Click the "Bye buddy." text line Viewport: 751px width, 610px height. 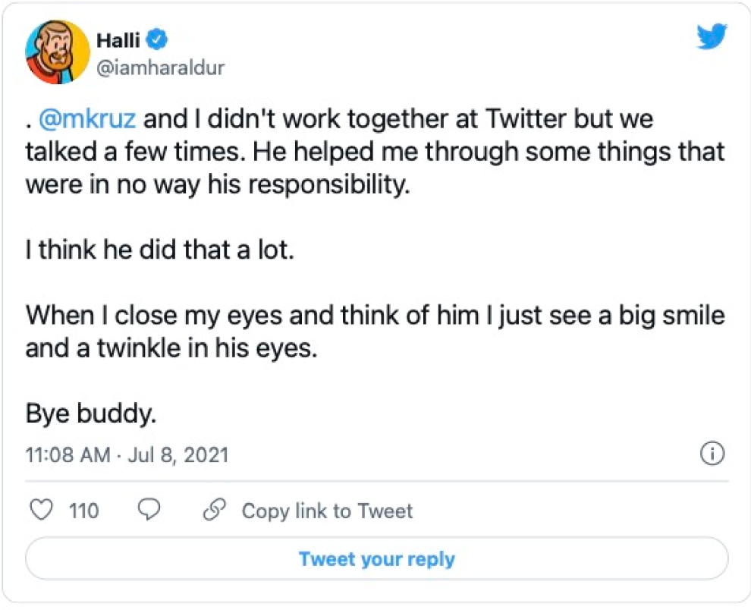coord(90,414)
